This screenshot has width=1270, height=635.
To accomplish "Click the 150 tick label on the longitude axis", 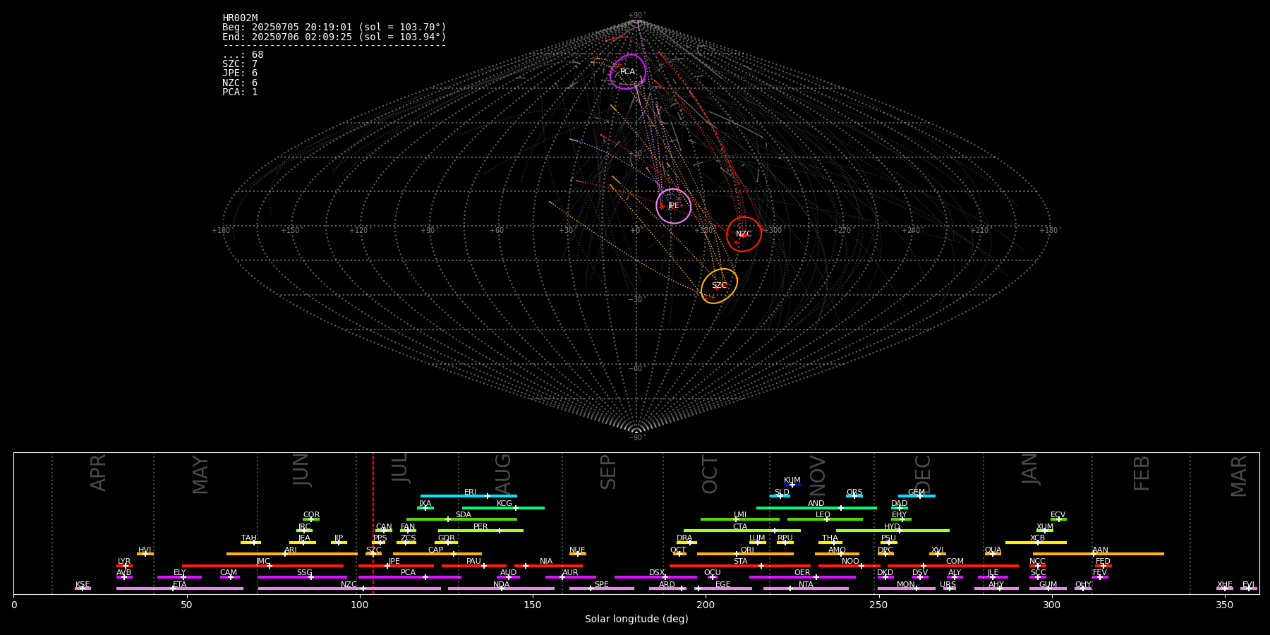I will pyautogui.click(x=533, y=605).
